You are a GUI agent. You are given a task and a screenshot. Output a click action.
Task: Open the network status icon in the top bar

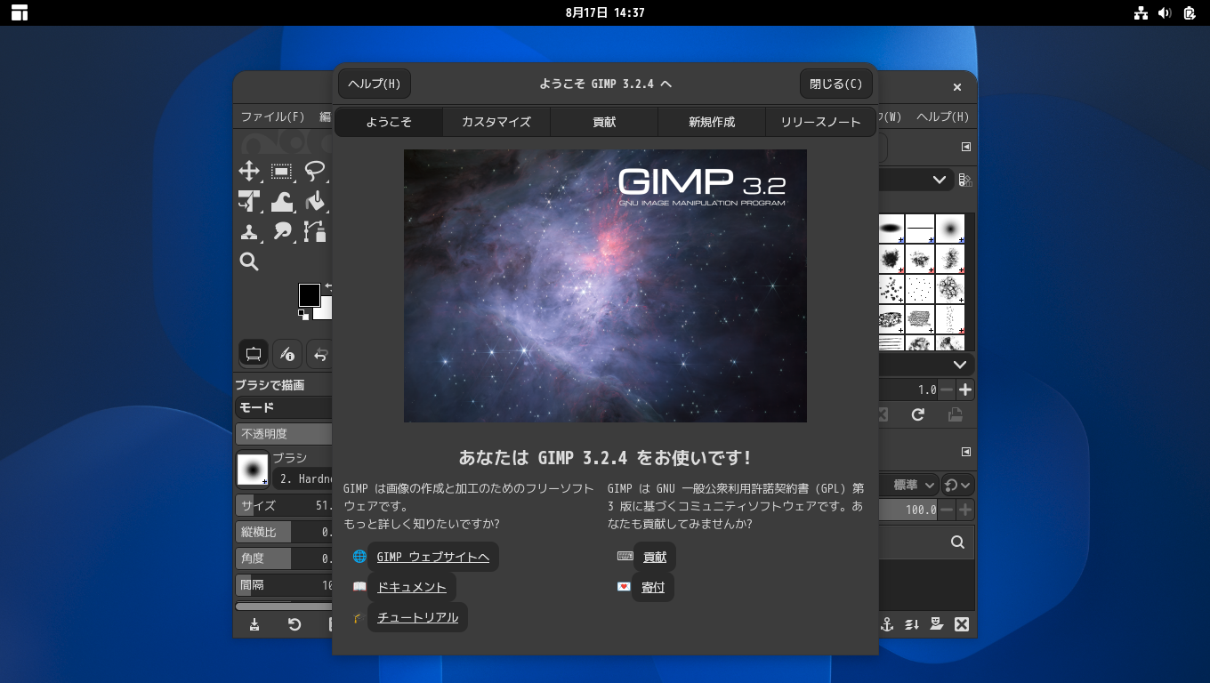[1141, 12]
